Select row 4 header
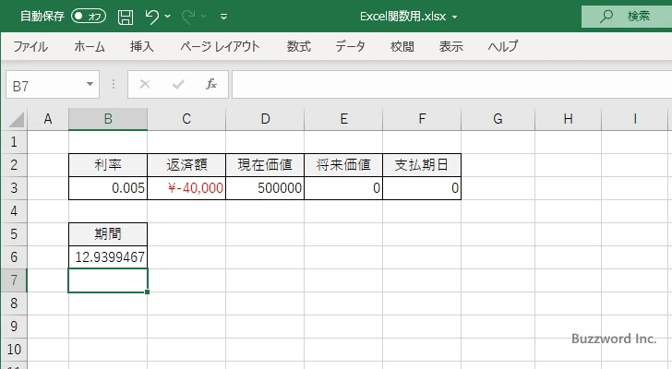The image size is (672, 369). click(x=14, y=211)
